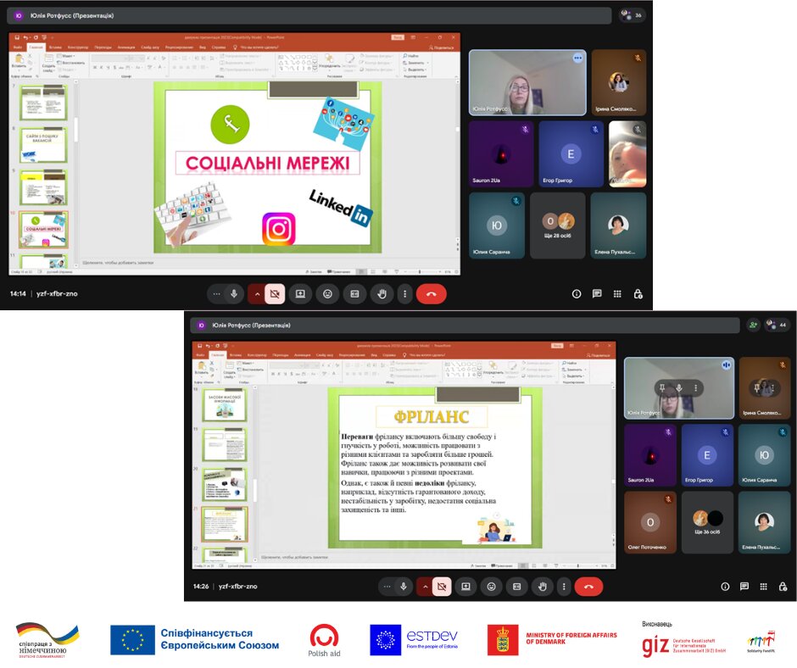The width and height of the screenshot is (797, 668).
Task: Open Конструктор tab in upper PowerPoint ribbon
Action: pyautogui.click(x=78, y=47)
